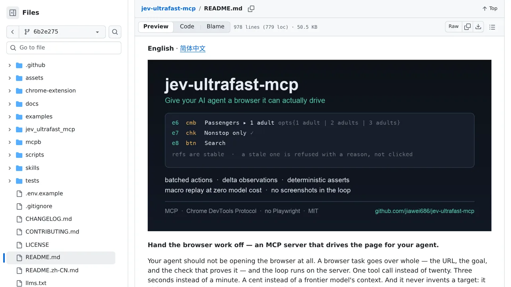The height and width of the screenshot is (287, 511).
Task: Open the 简体中文 language link
Action: 193,49
